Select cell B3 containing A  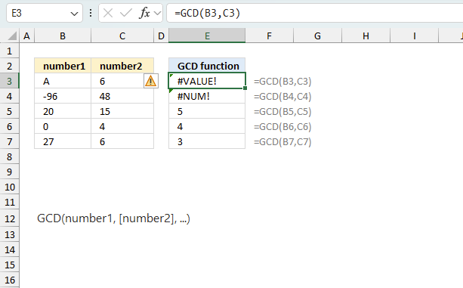pos(63,81)
